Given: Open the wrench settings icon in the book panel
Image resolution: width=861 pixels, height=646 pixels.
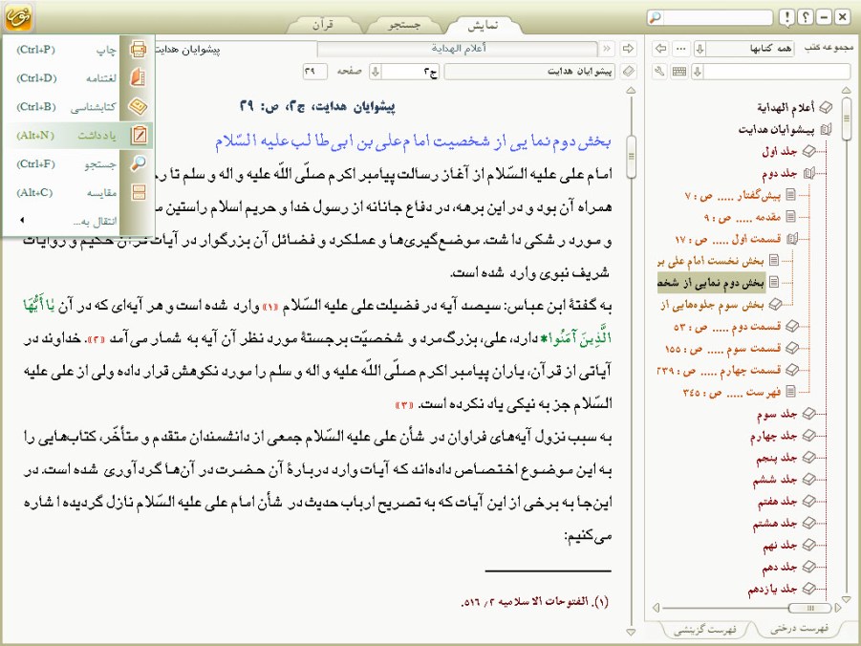Looking at the screenshot, I should (660, 72).
